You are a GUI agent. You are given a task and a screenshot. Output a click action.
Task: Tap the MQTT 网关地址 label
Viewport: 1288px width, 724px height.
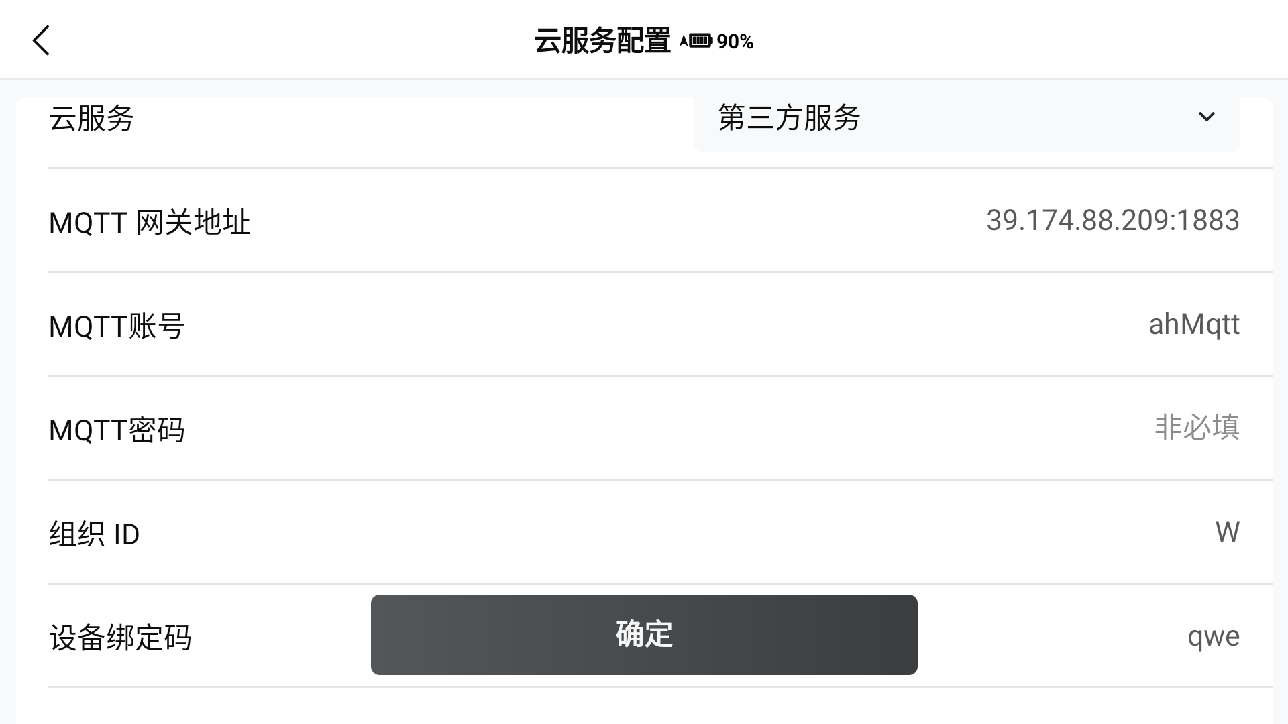pos(149,223)
